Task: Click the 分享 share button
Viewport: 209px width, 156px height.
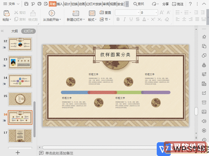Action: pos(165,4)
